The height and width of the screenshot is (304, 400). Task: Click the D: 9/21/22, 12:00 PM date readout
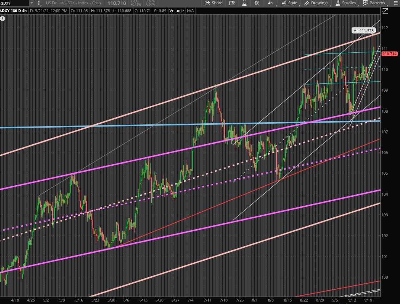(x=49, y=11)
